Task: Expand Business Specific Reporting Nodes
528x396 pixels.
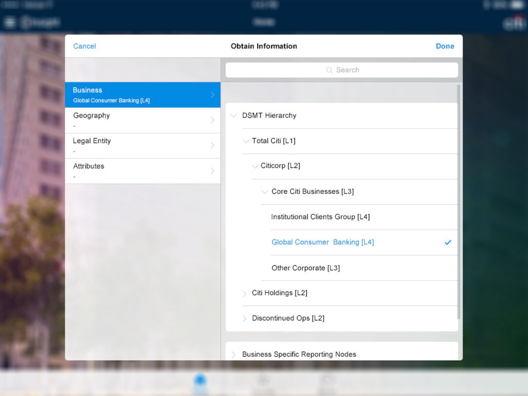Action: tap(234, 355)
